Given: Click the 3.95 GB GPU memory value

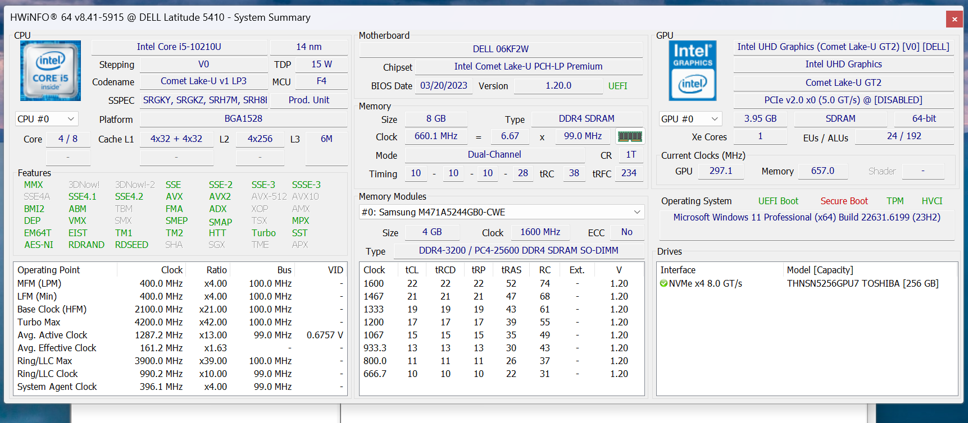Looking at the screenshot, I should 760,119.
